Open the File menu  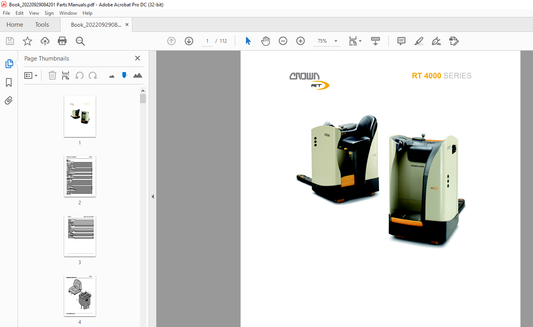6,13
